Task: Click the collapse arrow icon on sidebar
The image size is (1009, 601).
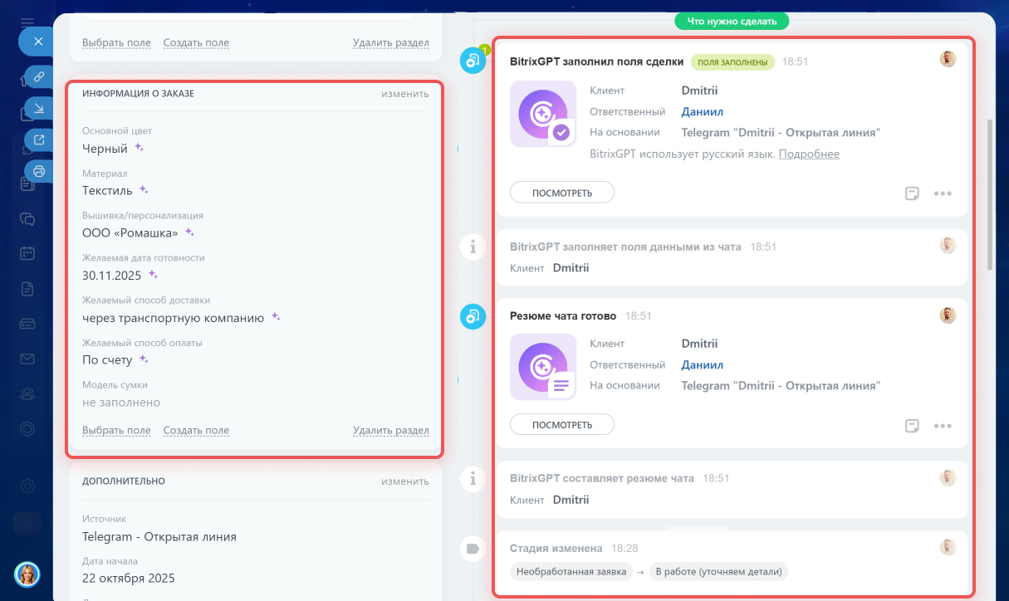Action: 38,108
